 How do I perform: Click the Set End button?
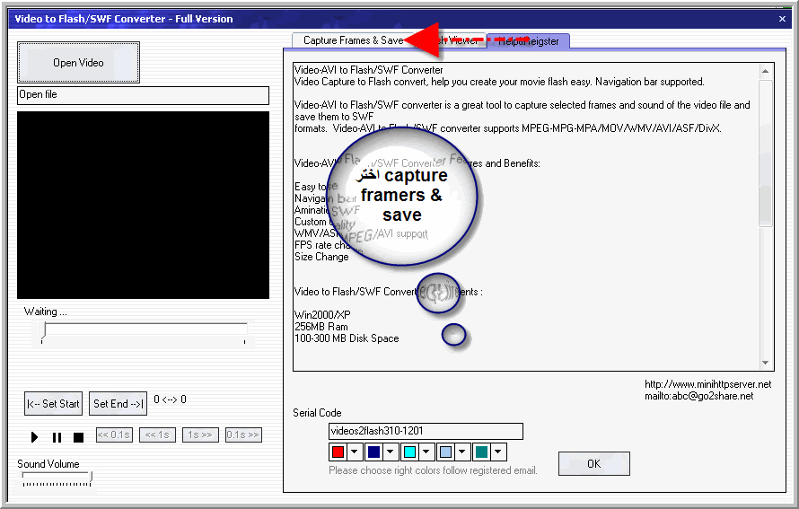pyautogui.click(x=119, y=404)
